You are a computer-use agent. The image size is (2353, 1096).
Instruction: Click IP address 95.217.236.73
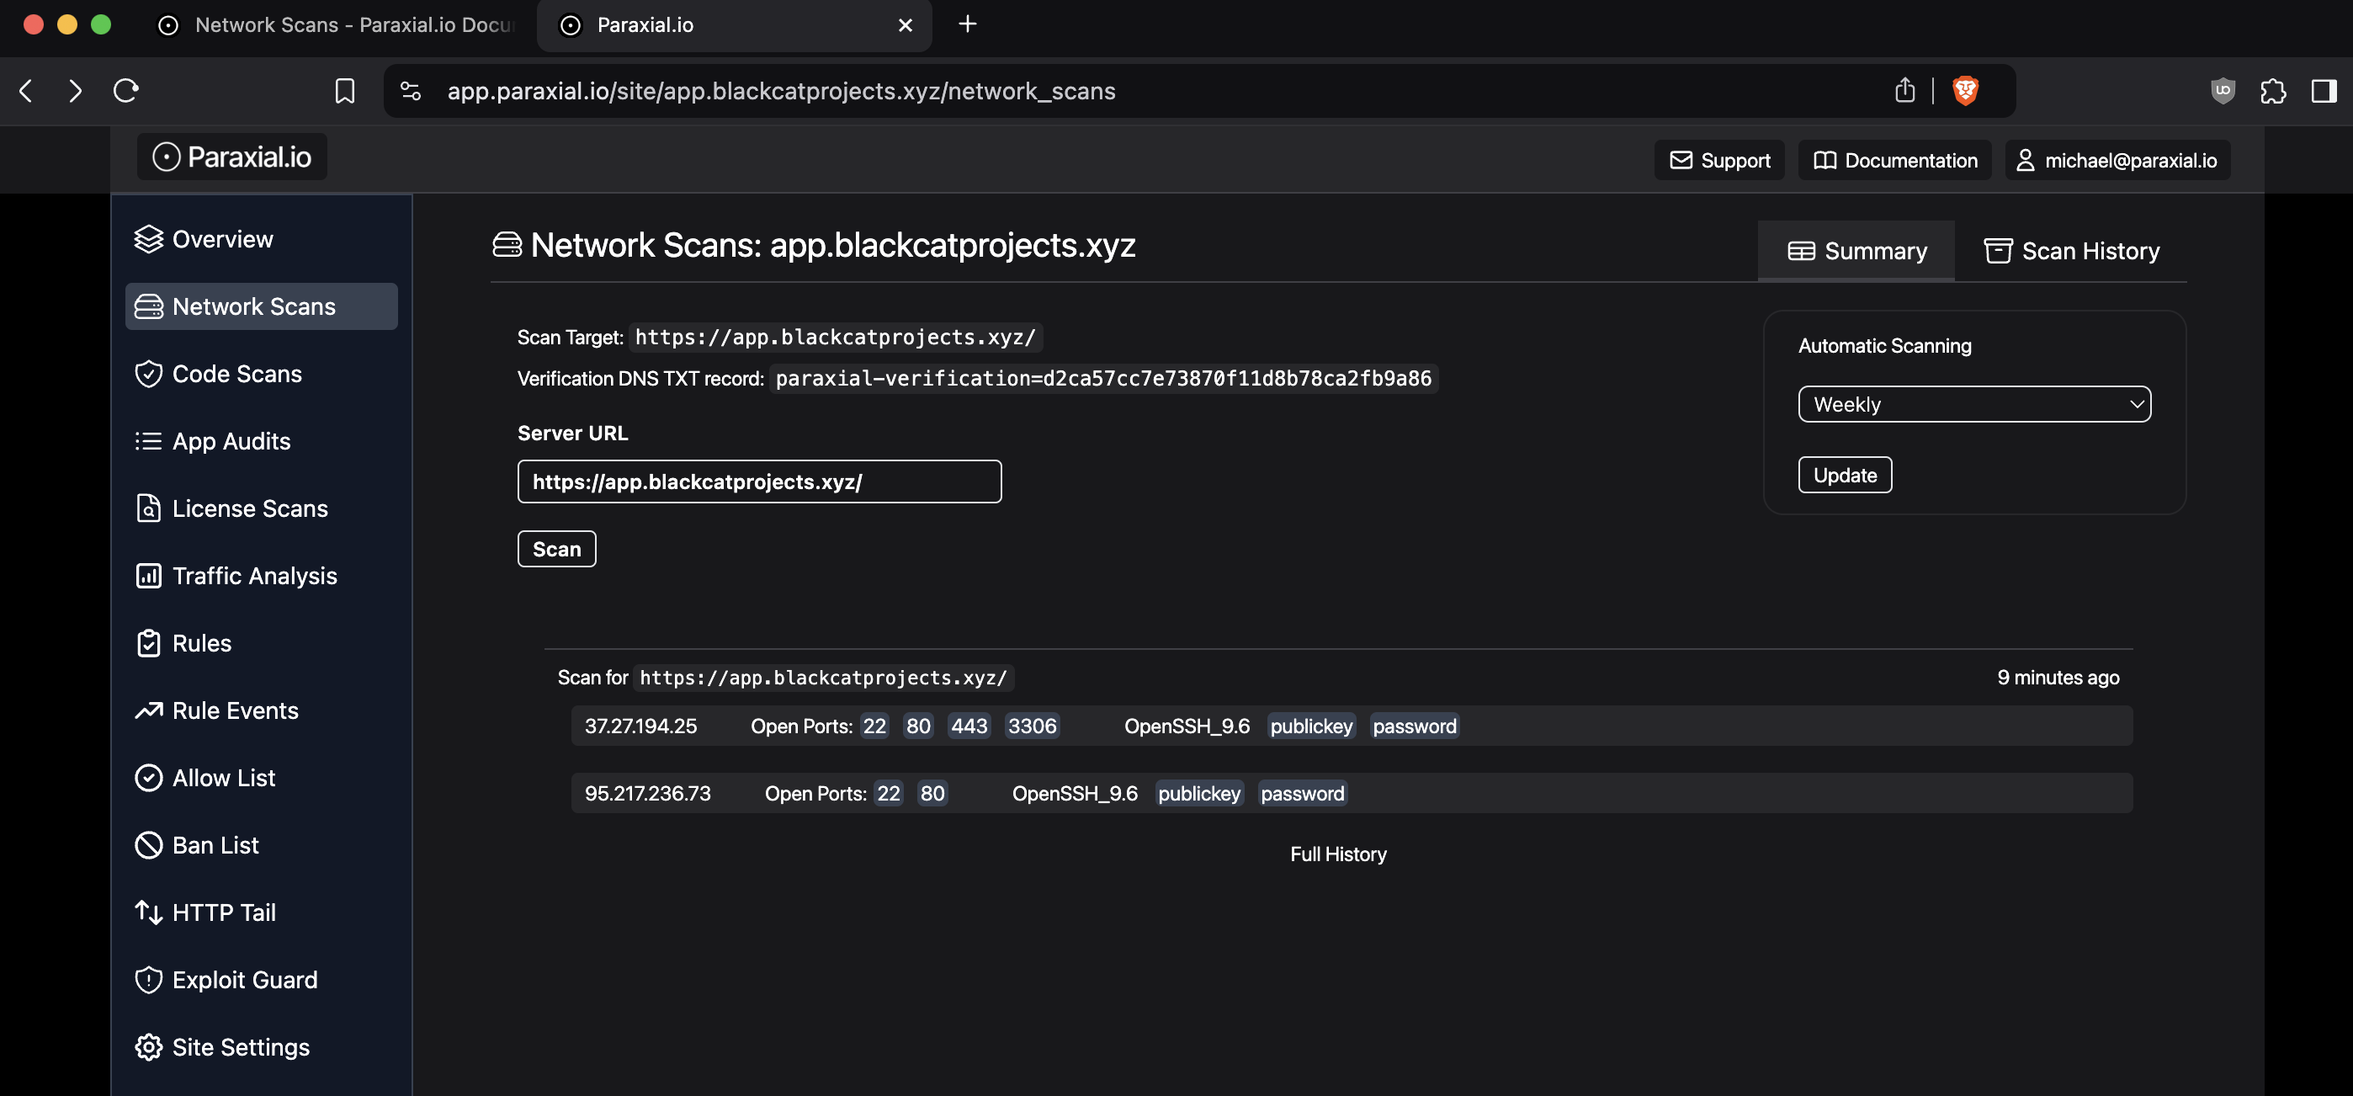point(648,794)
